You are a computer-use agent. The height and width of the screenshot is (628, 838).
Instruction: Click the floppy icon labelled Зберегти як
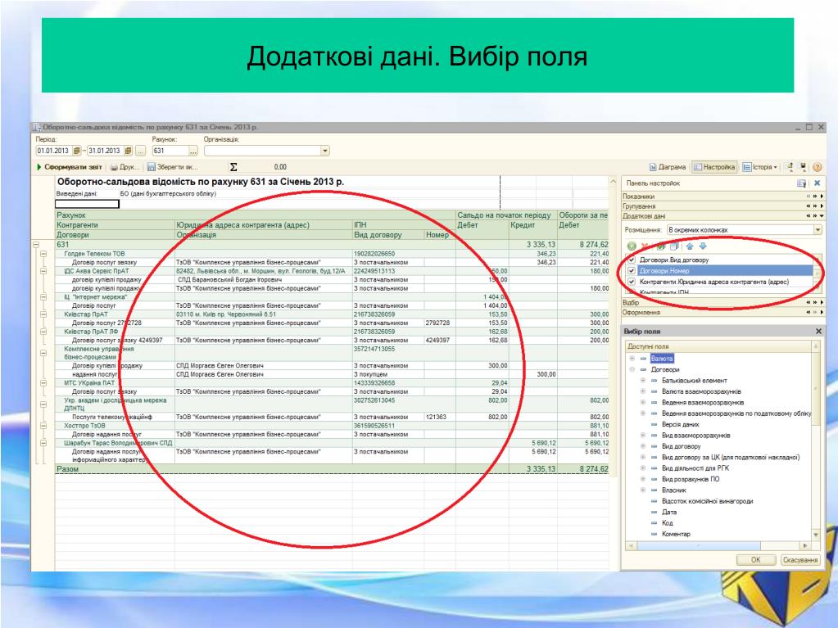[152, 167]
